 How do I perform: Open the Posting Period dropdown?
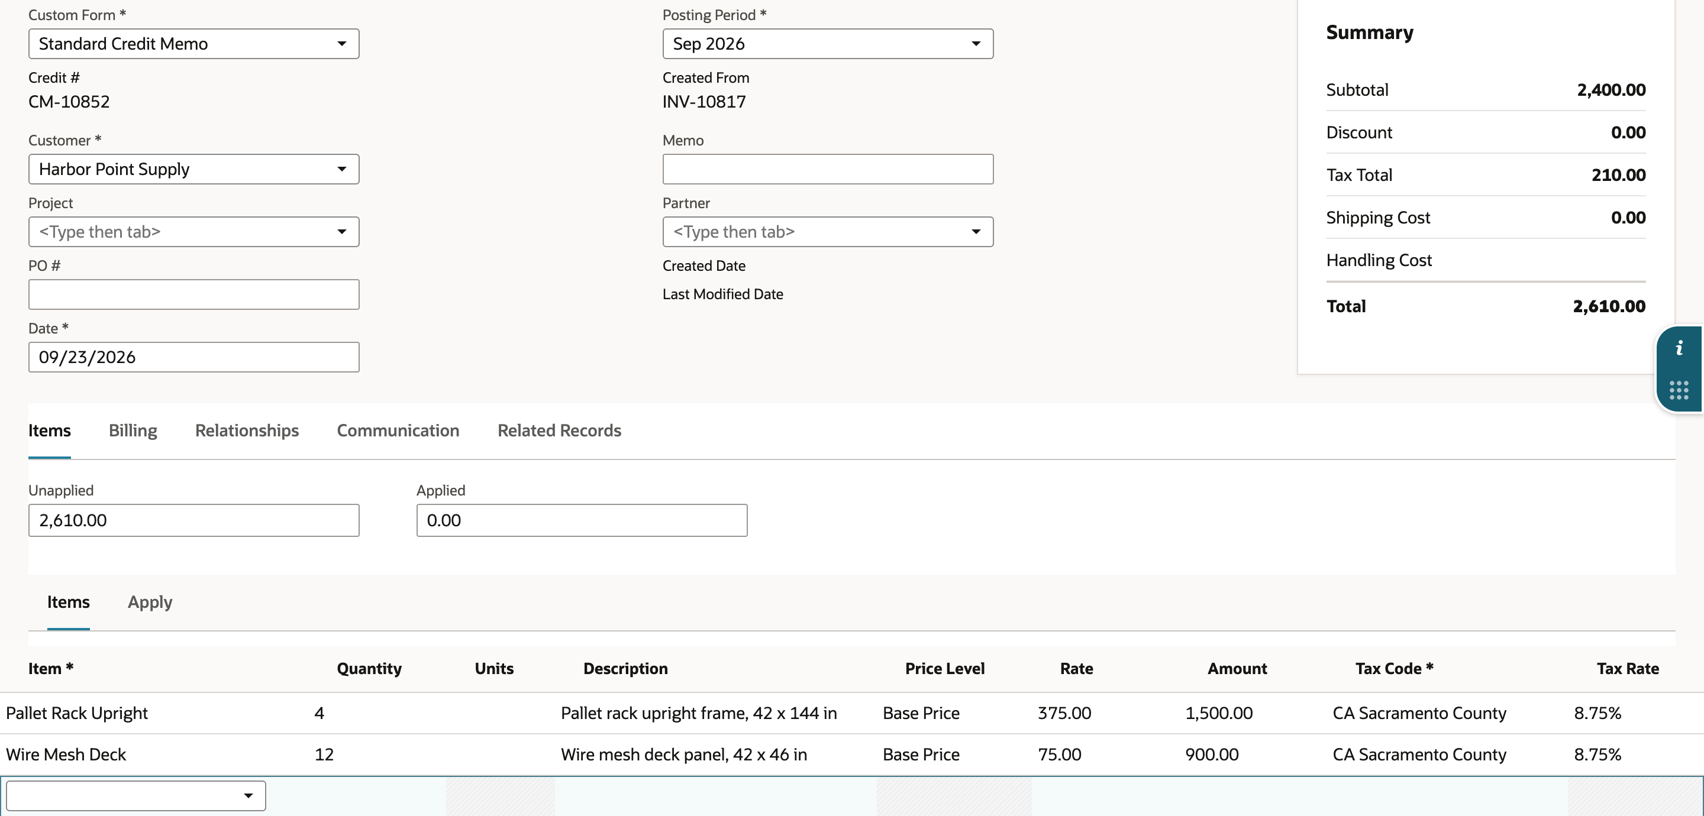pos(828,44)
